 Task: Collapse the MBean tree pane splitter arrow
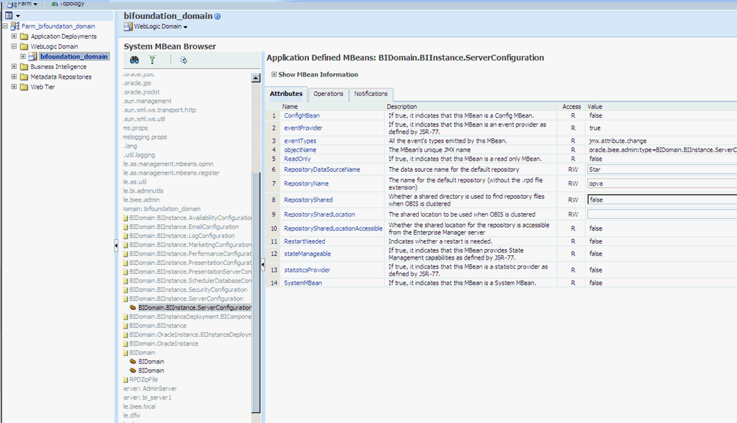click(263, 264)
